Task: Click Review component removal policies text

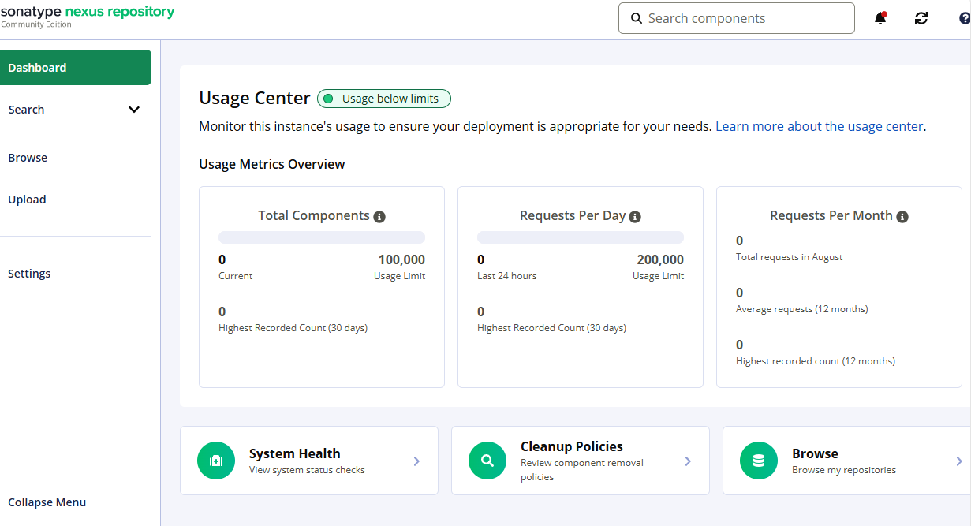Action: [x=582, y=470]
